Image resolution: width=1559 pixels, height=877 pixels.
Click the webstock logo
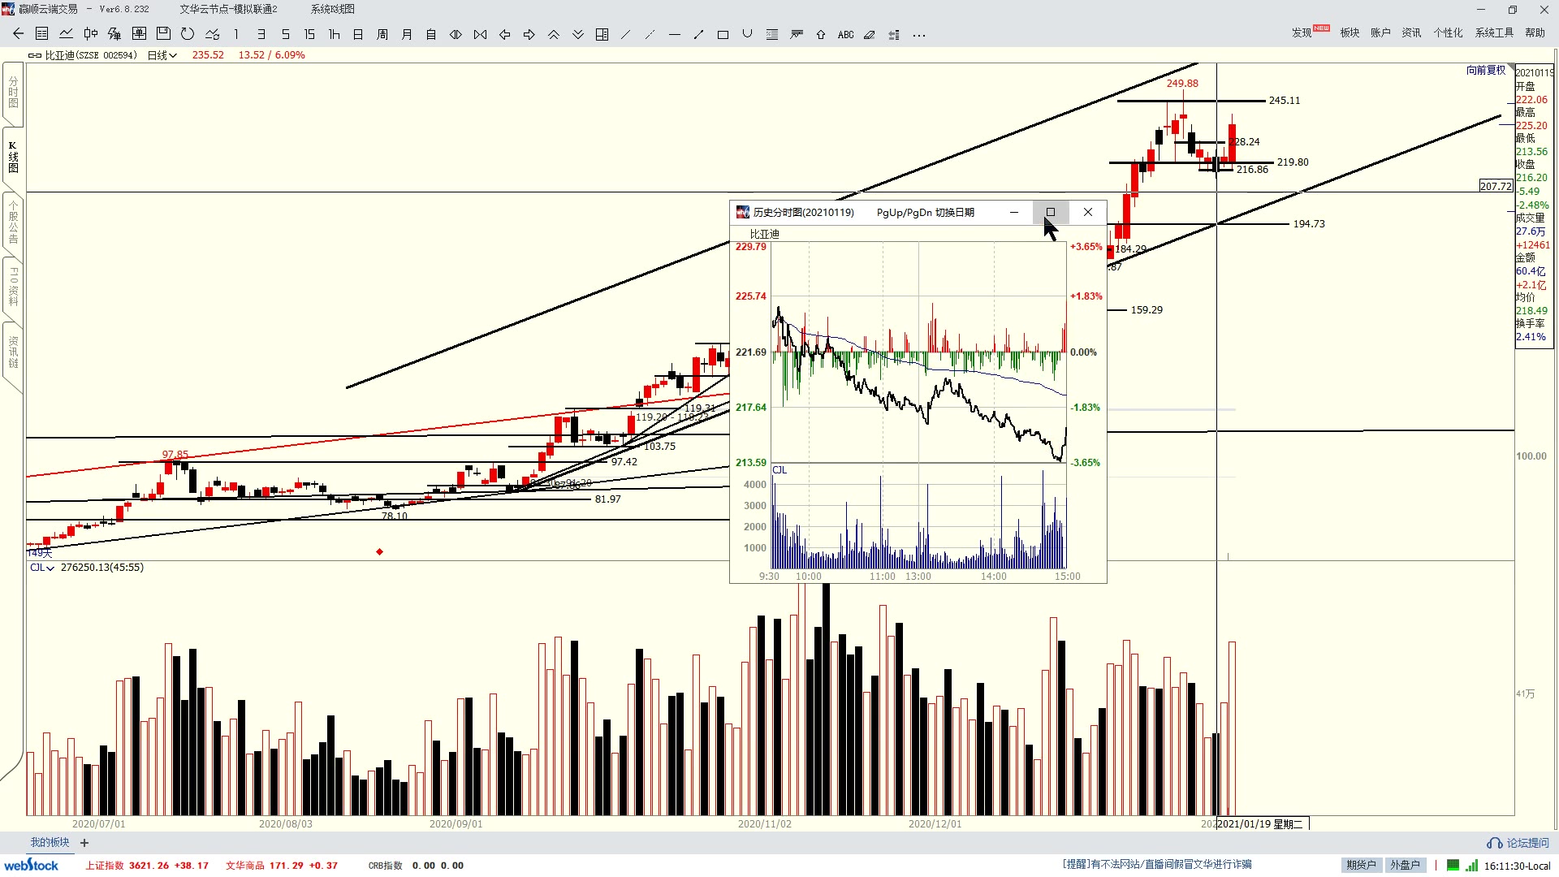(32, 865)
